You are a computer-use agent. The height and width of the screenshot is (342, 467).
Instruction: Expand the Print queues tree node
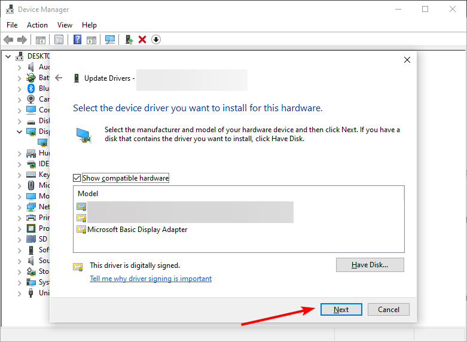coord(19,218)
